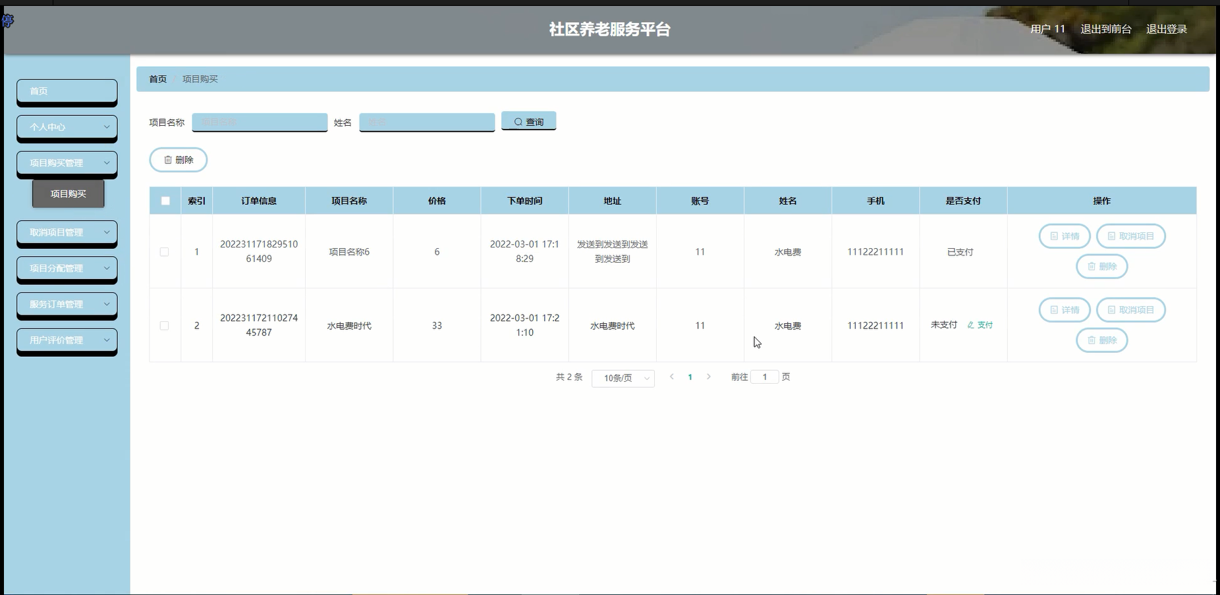Click the 水电费时代 project name cell

pyautogui.click(x=349, y=326)
